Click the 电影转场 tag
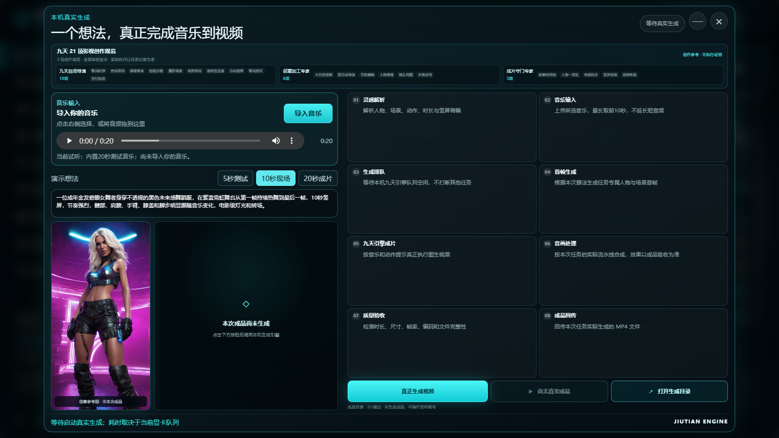This screenshot has height=438, width=779. tap(194, 71)
